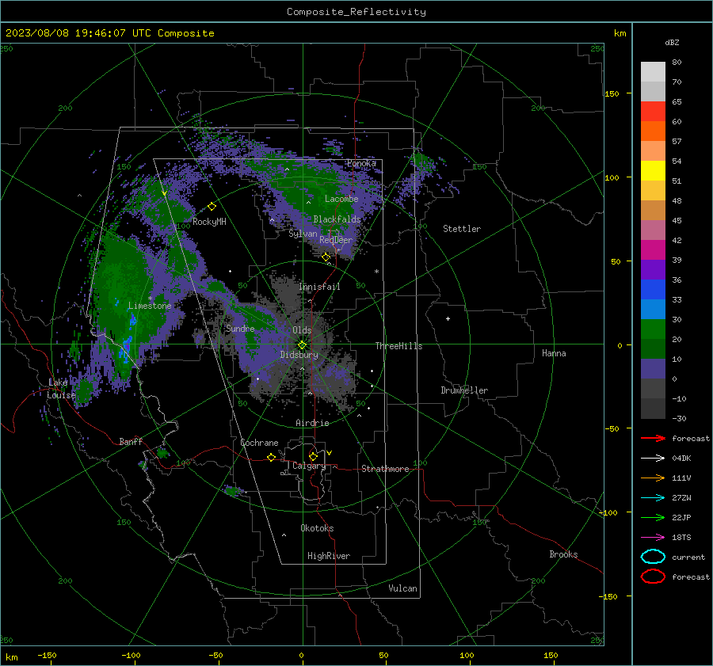
Task: Select the 51 dBZ yellow color swatch
Action: 653,171
